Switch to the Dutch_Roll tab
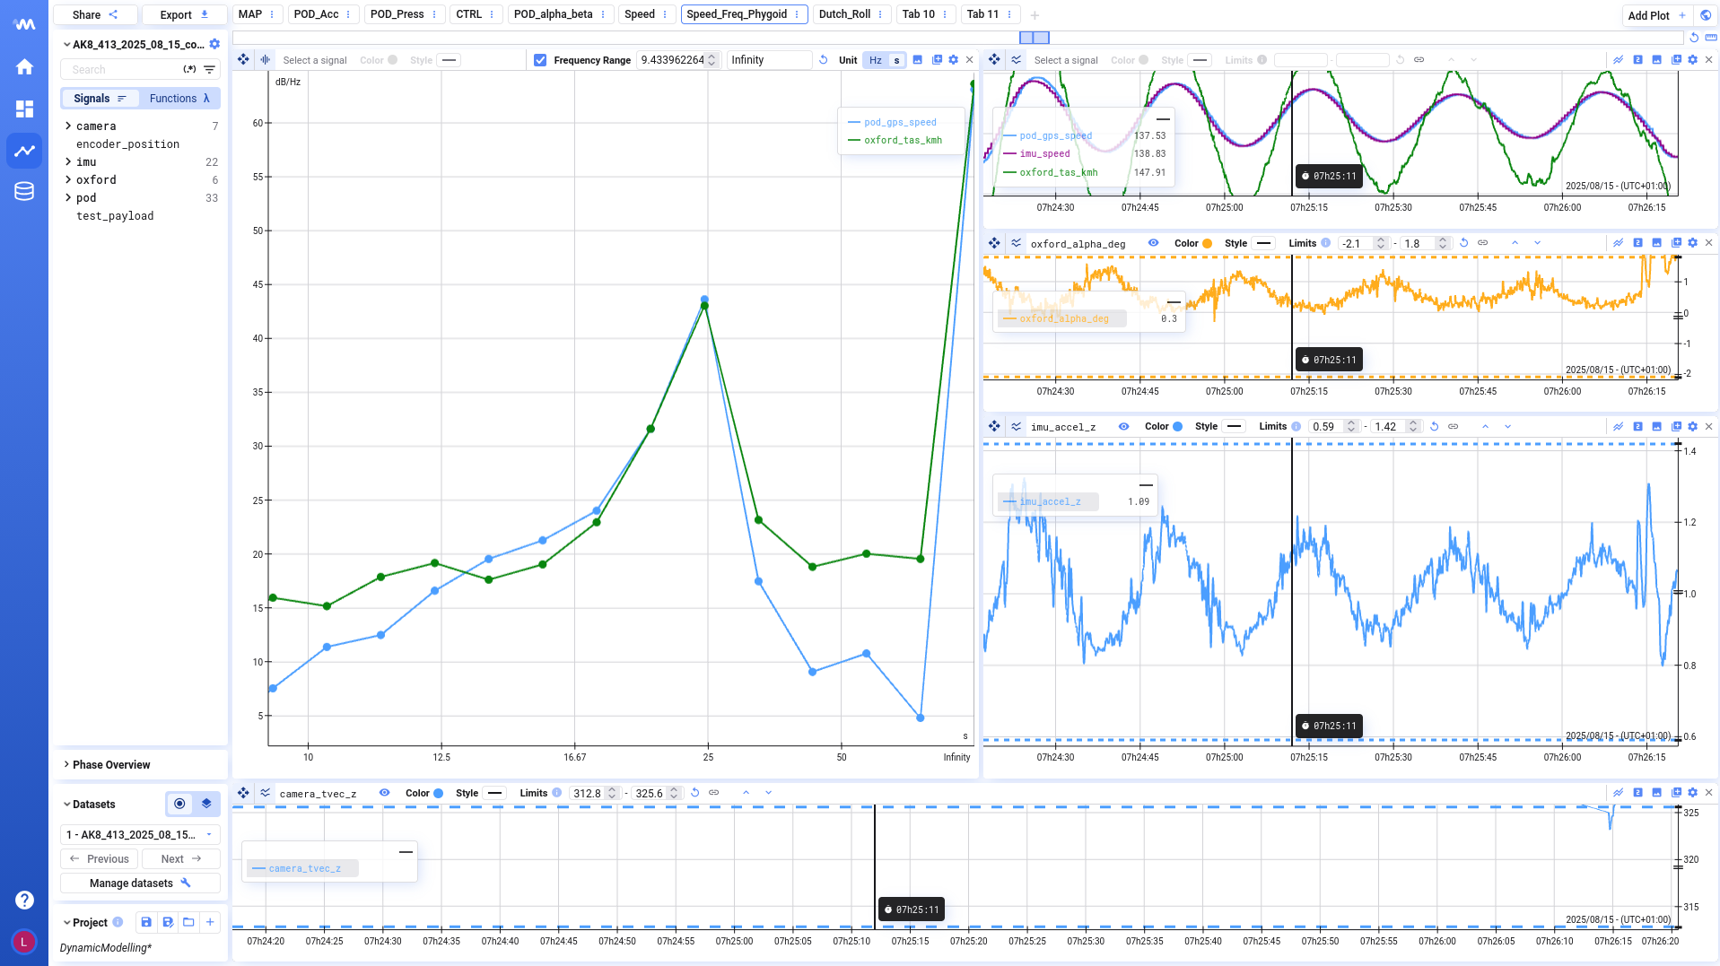1720x966 pixels. pyautogui.click(x=845, y=14)
